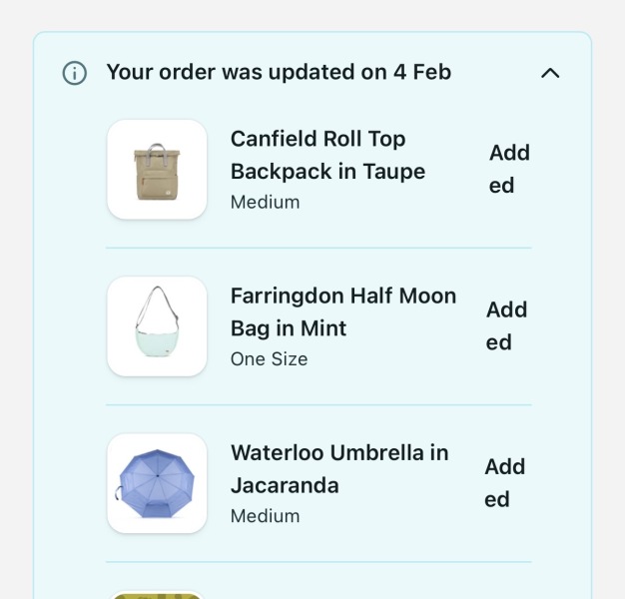
Task: Select the Canfield Roll Top Backpack in Taupe title
Action: (x=327, y=155)
